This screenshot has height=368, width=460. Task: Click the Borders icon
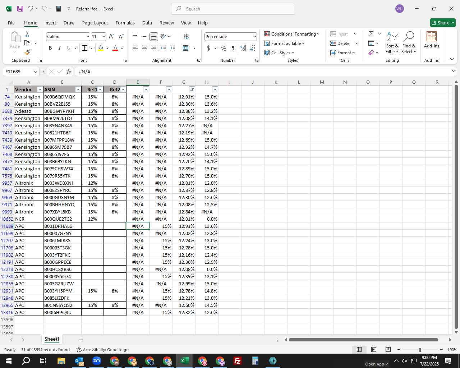(x=84, y=48)
